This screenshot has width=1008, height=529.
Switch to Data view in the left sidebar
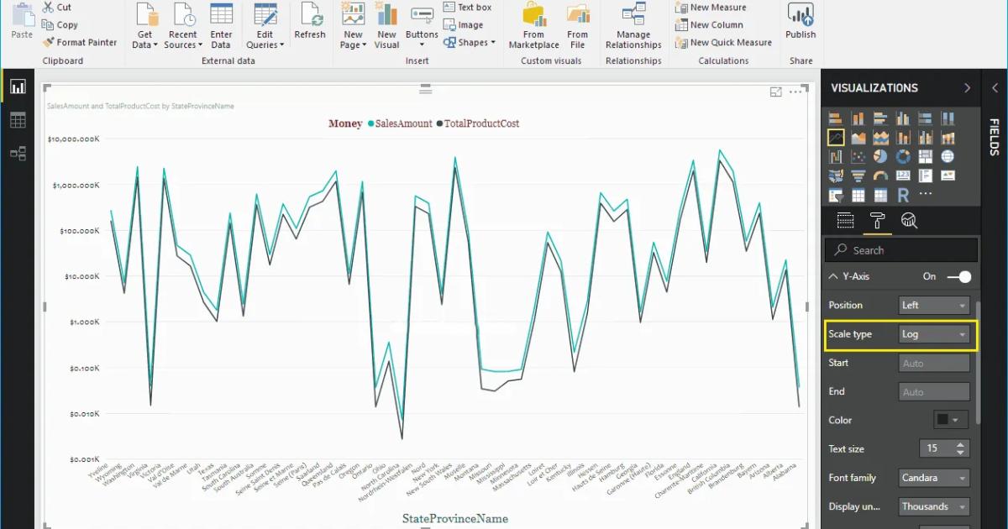point(18,118)
